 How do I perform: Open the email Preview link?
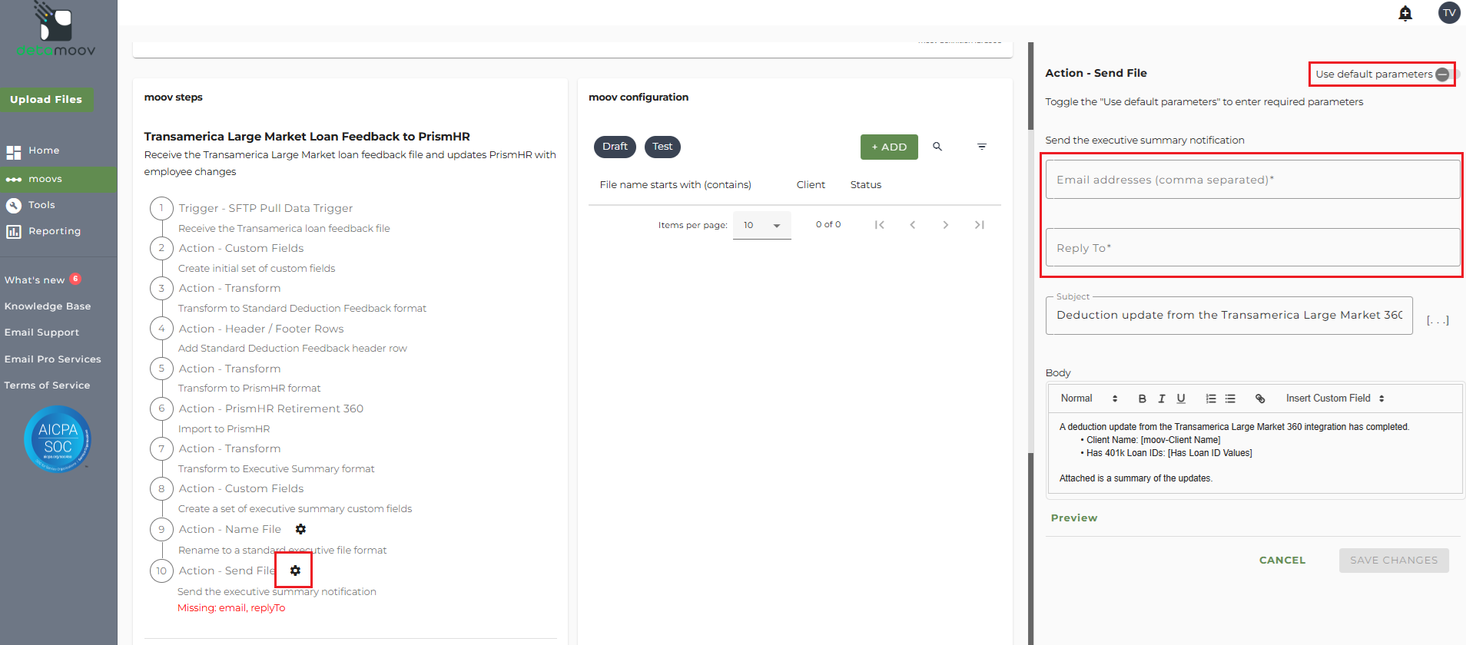(1074, 518)
